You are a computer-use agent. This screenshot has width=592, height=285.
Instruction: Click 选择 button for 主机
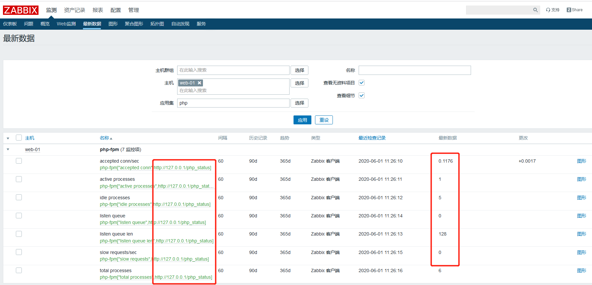tap(299, 83)
